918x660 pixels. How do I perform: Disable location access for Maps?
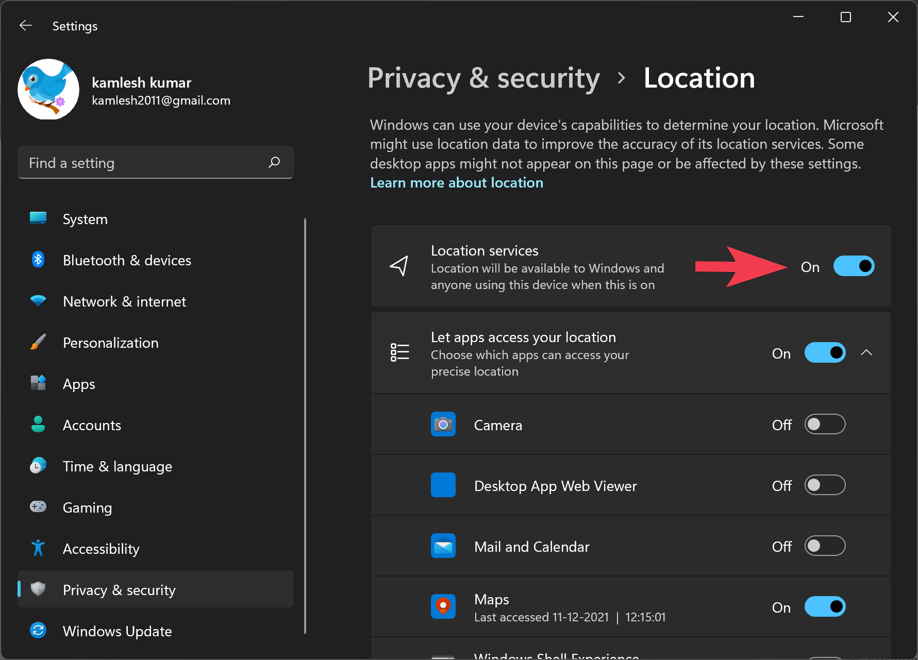pyautogui.click(x=825, y=607)
